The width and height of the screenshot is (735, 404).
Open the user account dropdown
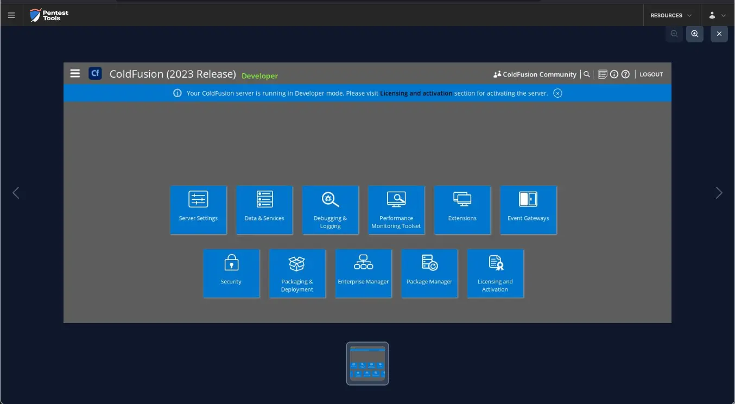717,15
